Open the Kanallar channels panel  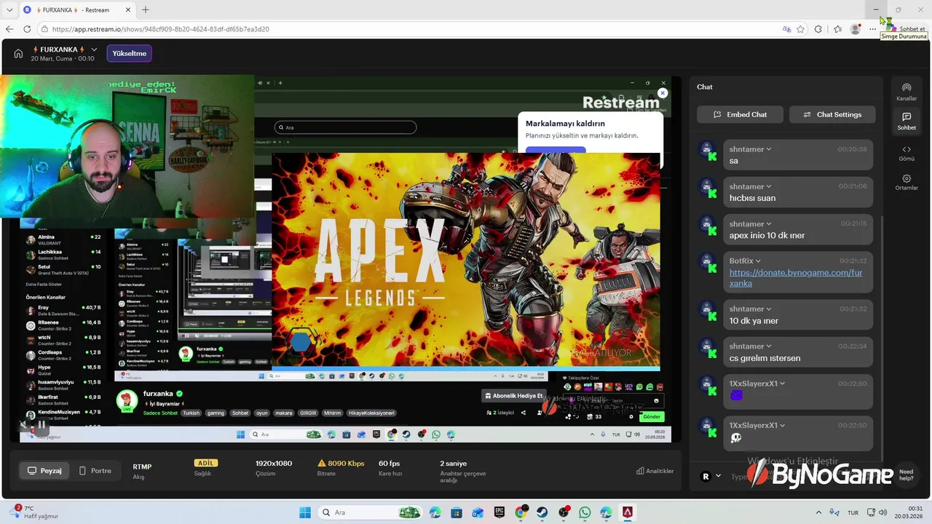pos(907,92)
